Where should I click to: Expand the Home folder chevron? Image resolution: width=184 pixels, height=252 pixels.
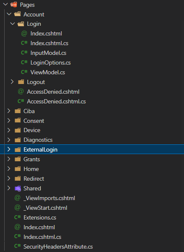9,169
